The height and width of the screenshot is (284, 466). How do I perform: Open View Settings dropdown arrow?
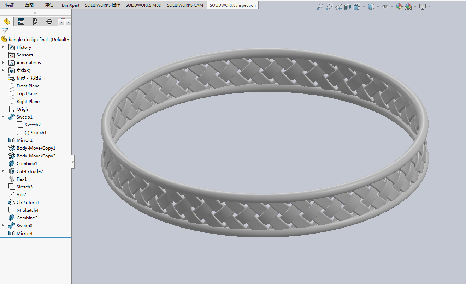pyautogui.click(x=429, y=7)
